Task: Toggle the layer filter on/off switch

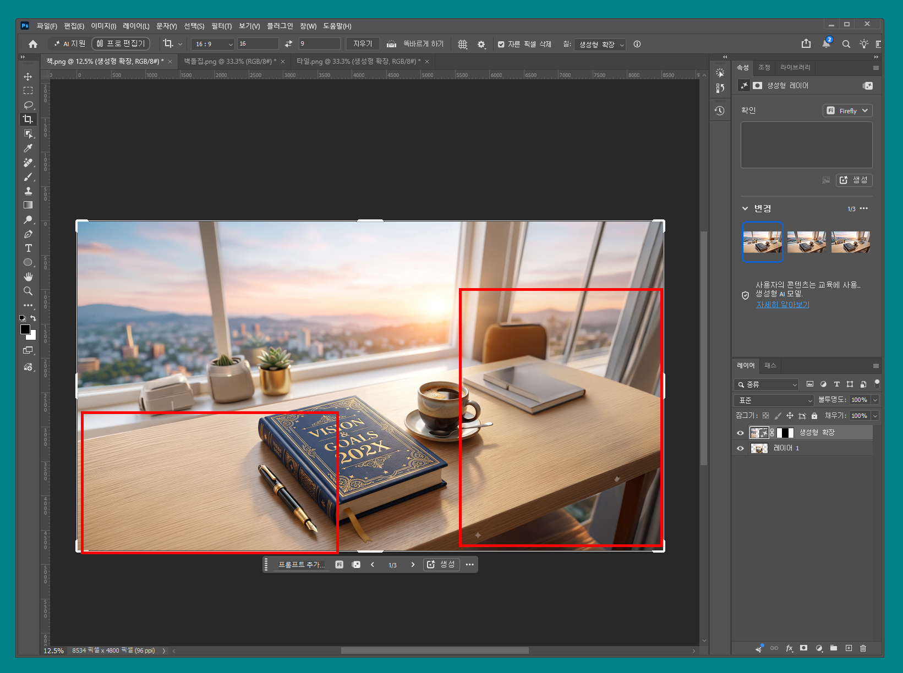Action: 877,384
